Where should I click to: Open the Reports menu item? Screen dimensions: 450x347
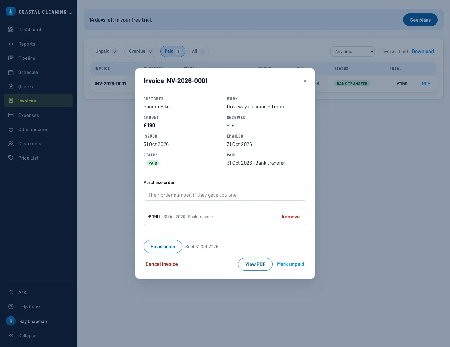coord(39,44)
